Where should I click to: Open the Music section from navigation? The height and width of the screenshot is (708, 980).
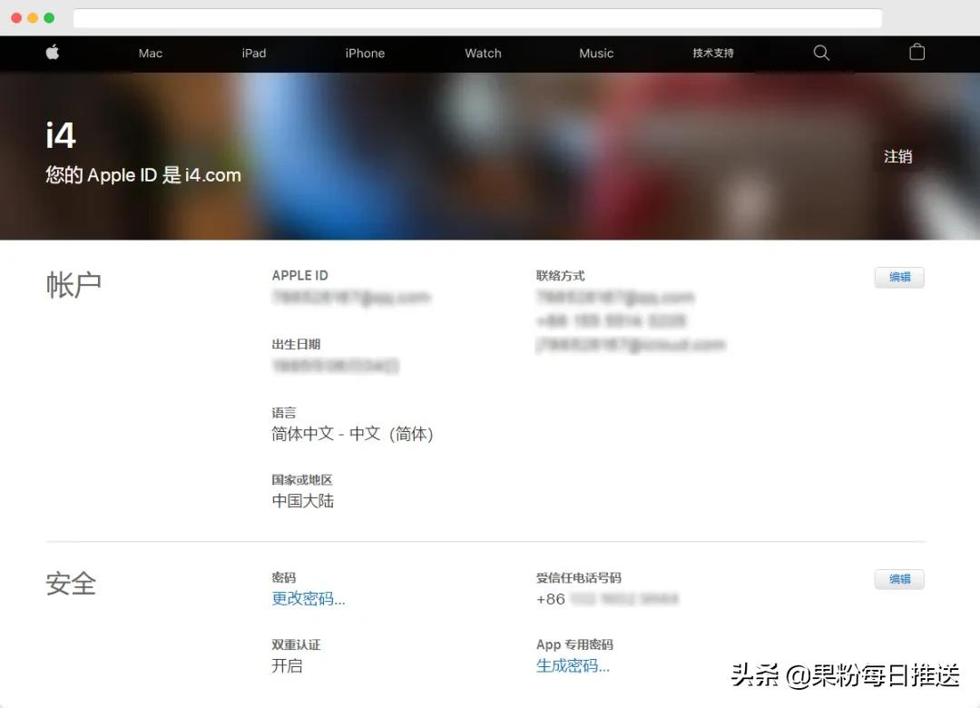(x=595, y=53)
